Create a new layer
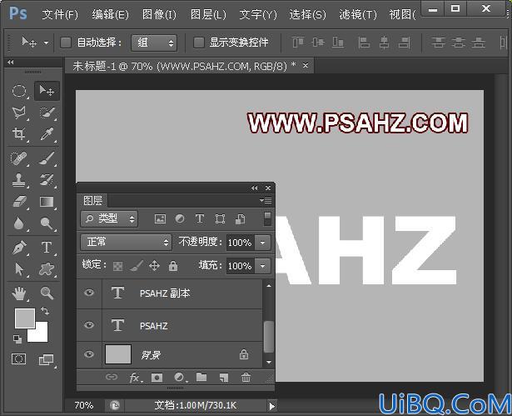Image resolution: width=512 pixels, height=416 pixels. pos(224,378)
